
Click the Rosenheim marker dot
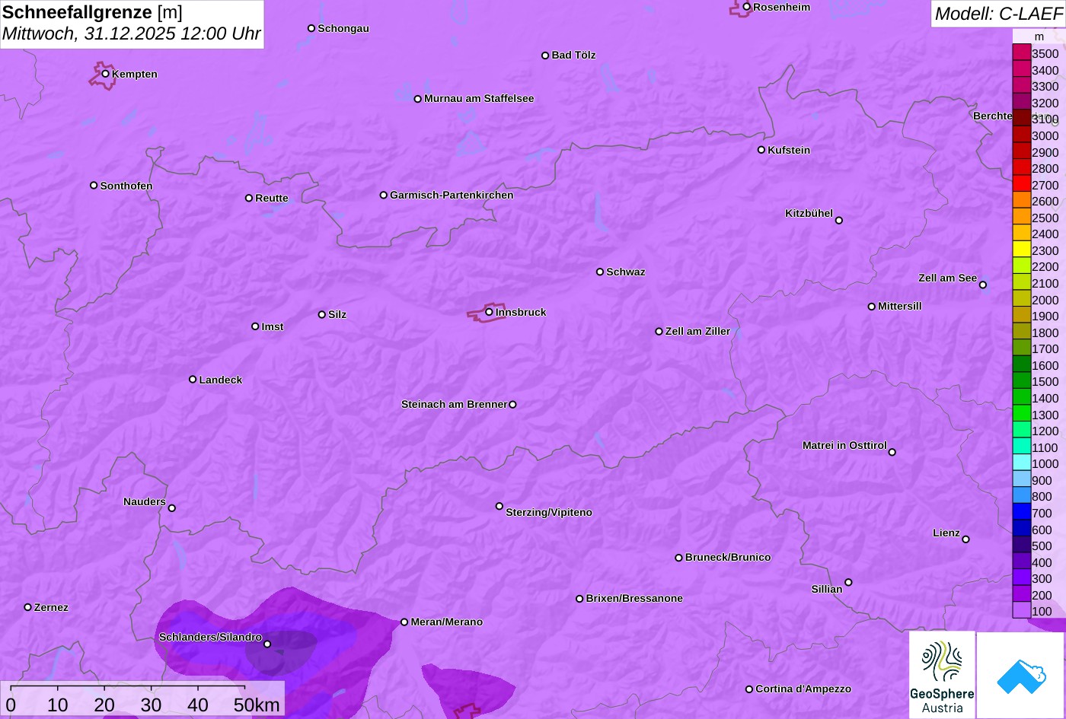tap(746, 7)
